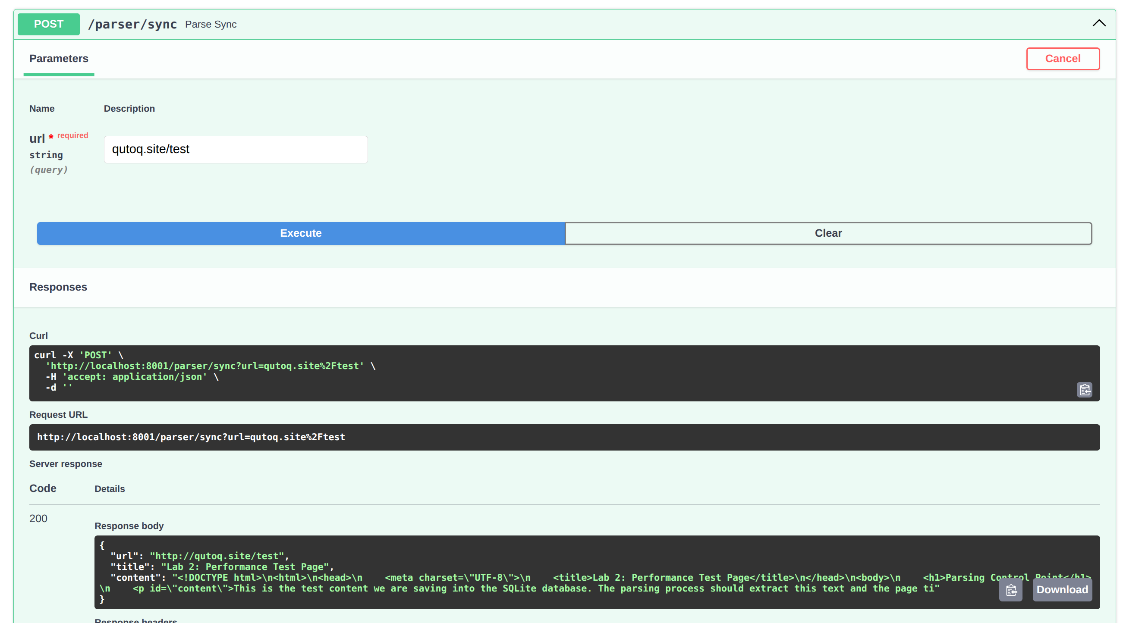
Task: Focus the url query input field
Action: pyautogui.click(x=236, y=149)
